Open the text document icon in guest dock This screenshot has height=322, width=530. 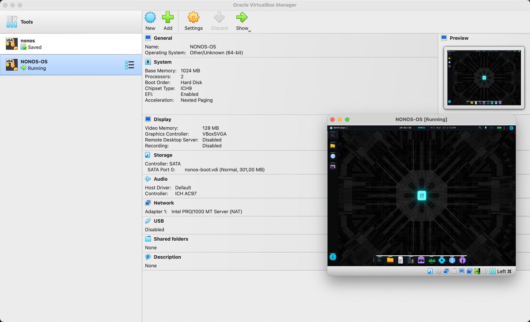(401, 260)
